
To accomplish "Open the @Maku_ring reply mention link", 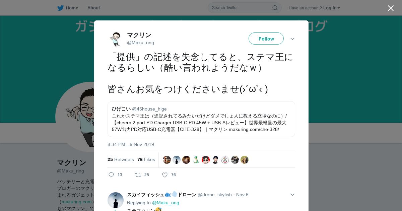I will (x=165, y=203).
